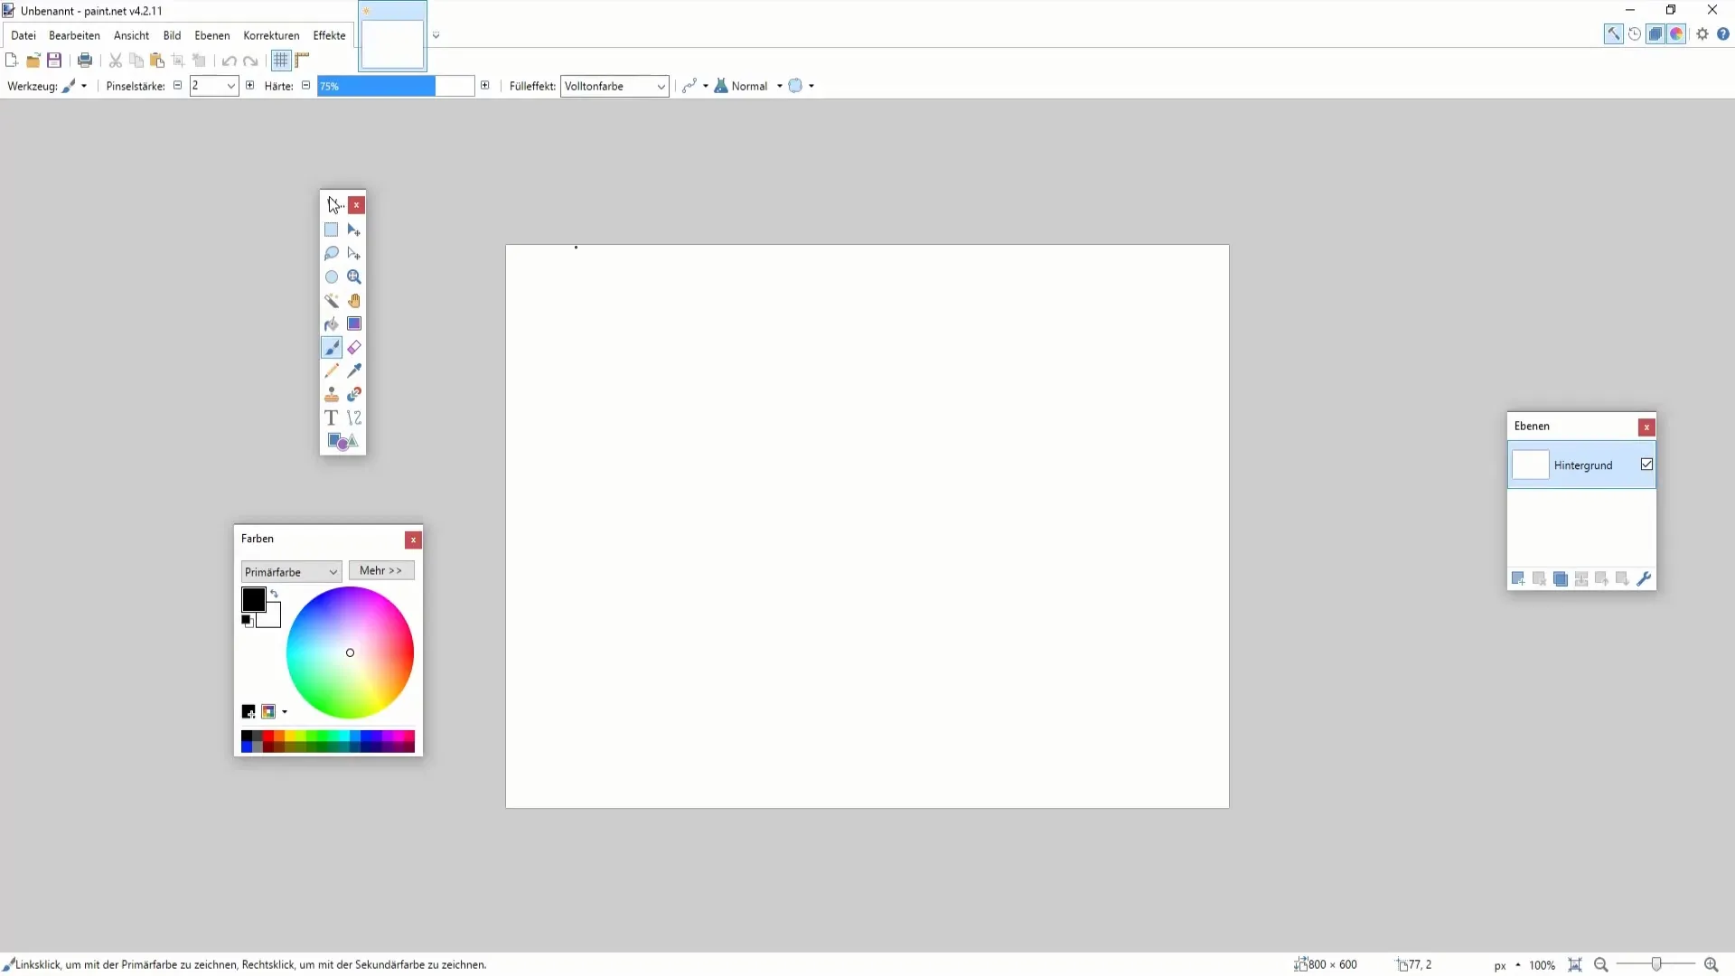
Task: Select the Eraser tool
Action: coord(354,347)
